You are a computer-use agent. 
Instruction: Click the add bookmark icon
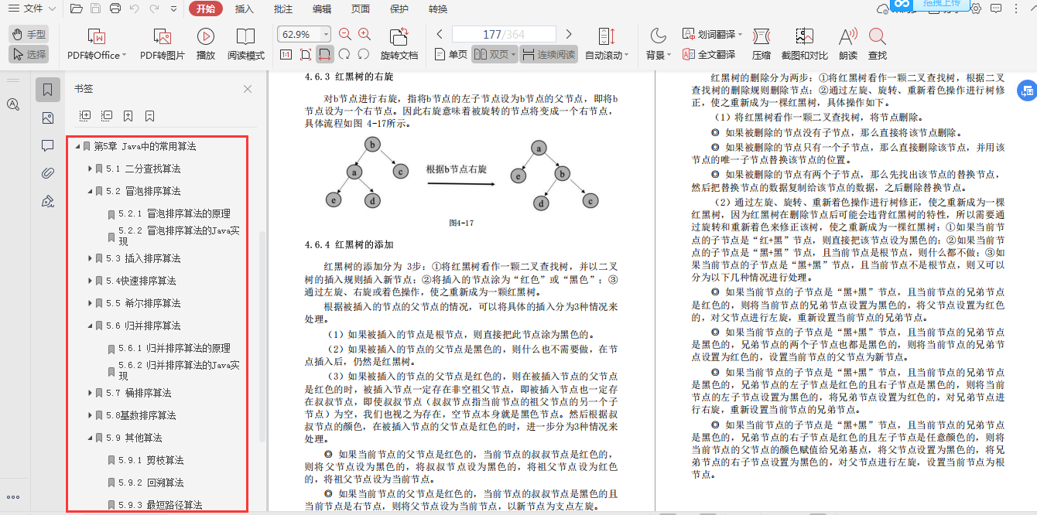coord(128,115)
